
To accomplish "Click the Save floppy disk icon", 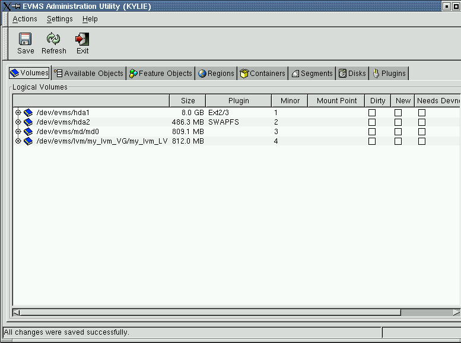I will 25,39.
